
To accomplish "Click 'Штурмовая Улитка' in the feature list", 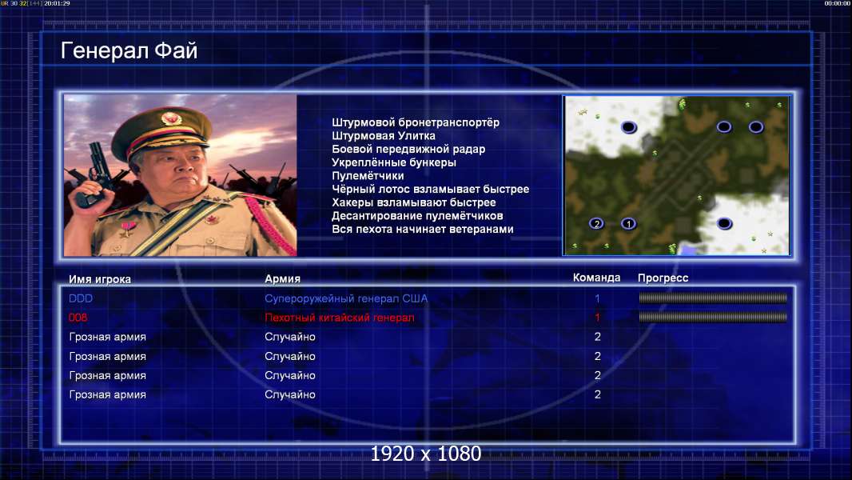I will [x=384, y=136].
